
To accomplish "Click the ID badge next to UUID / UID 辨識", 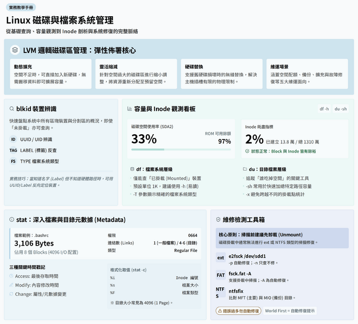I will [13, 140].
